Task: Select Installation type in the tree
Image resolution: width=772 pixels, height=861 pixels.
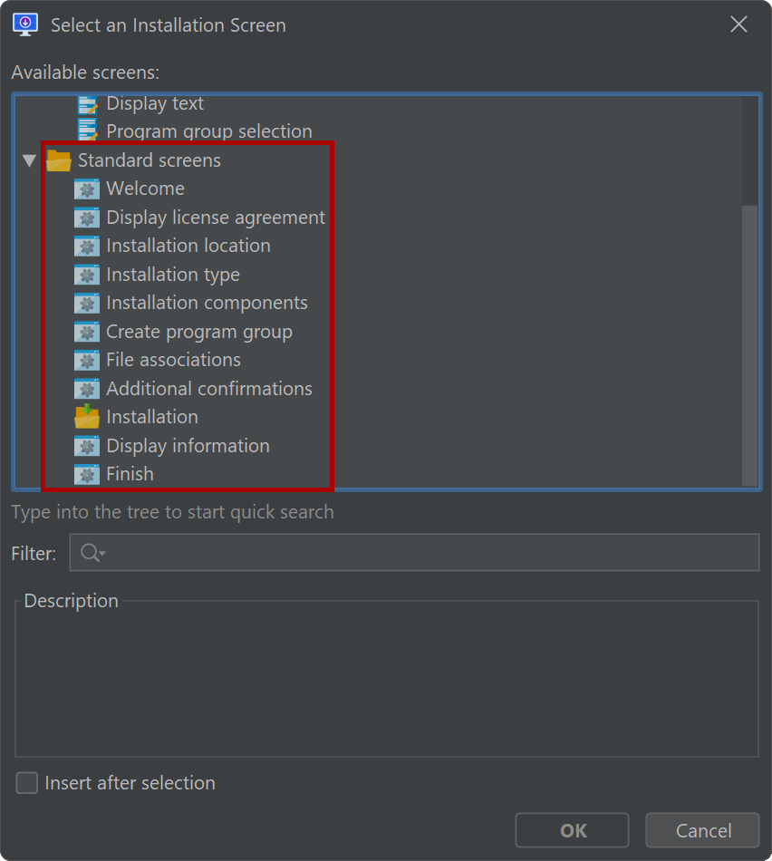Action: click(173, 275)
